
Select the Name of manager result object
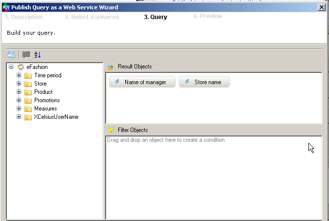(142, 82)
